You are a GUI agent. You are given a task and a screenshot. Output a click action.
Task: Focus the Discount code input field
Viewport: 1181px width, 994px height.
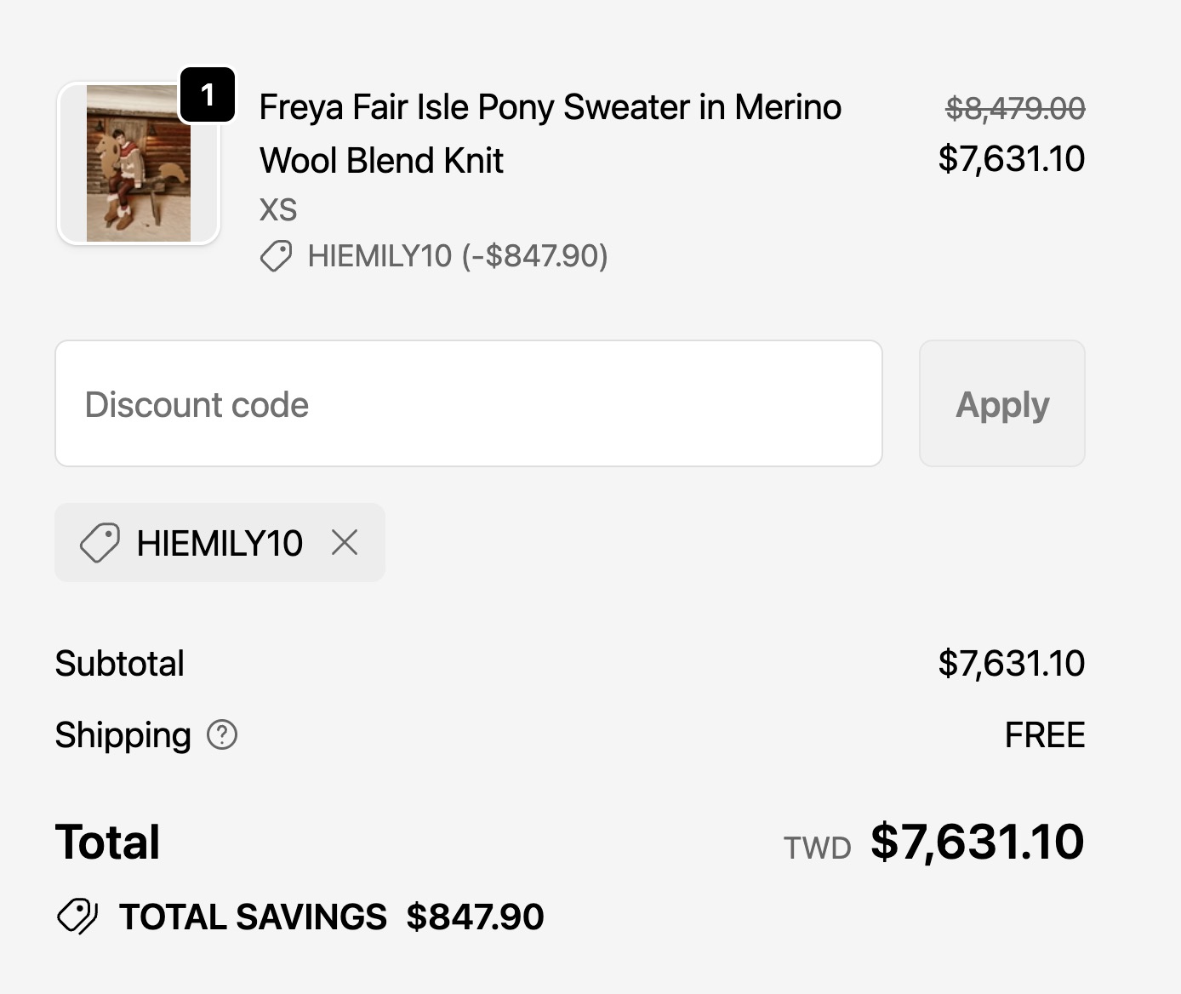(x=468, y=403)
